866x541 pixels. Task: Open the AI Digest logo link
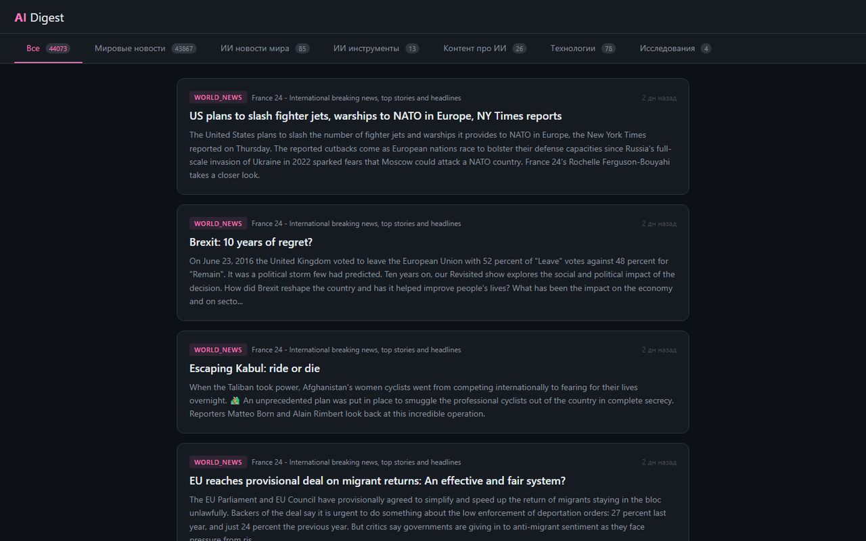(39, 18)
